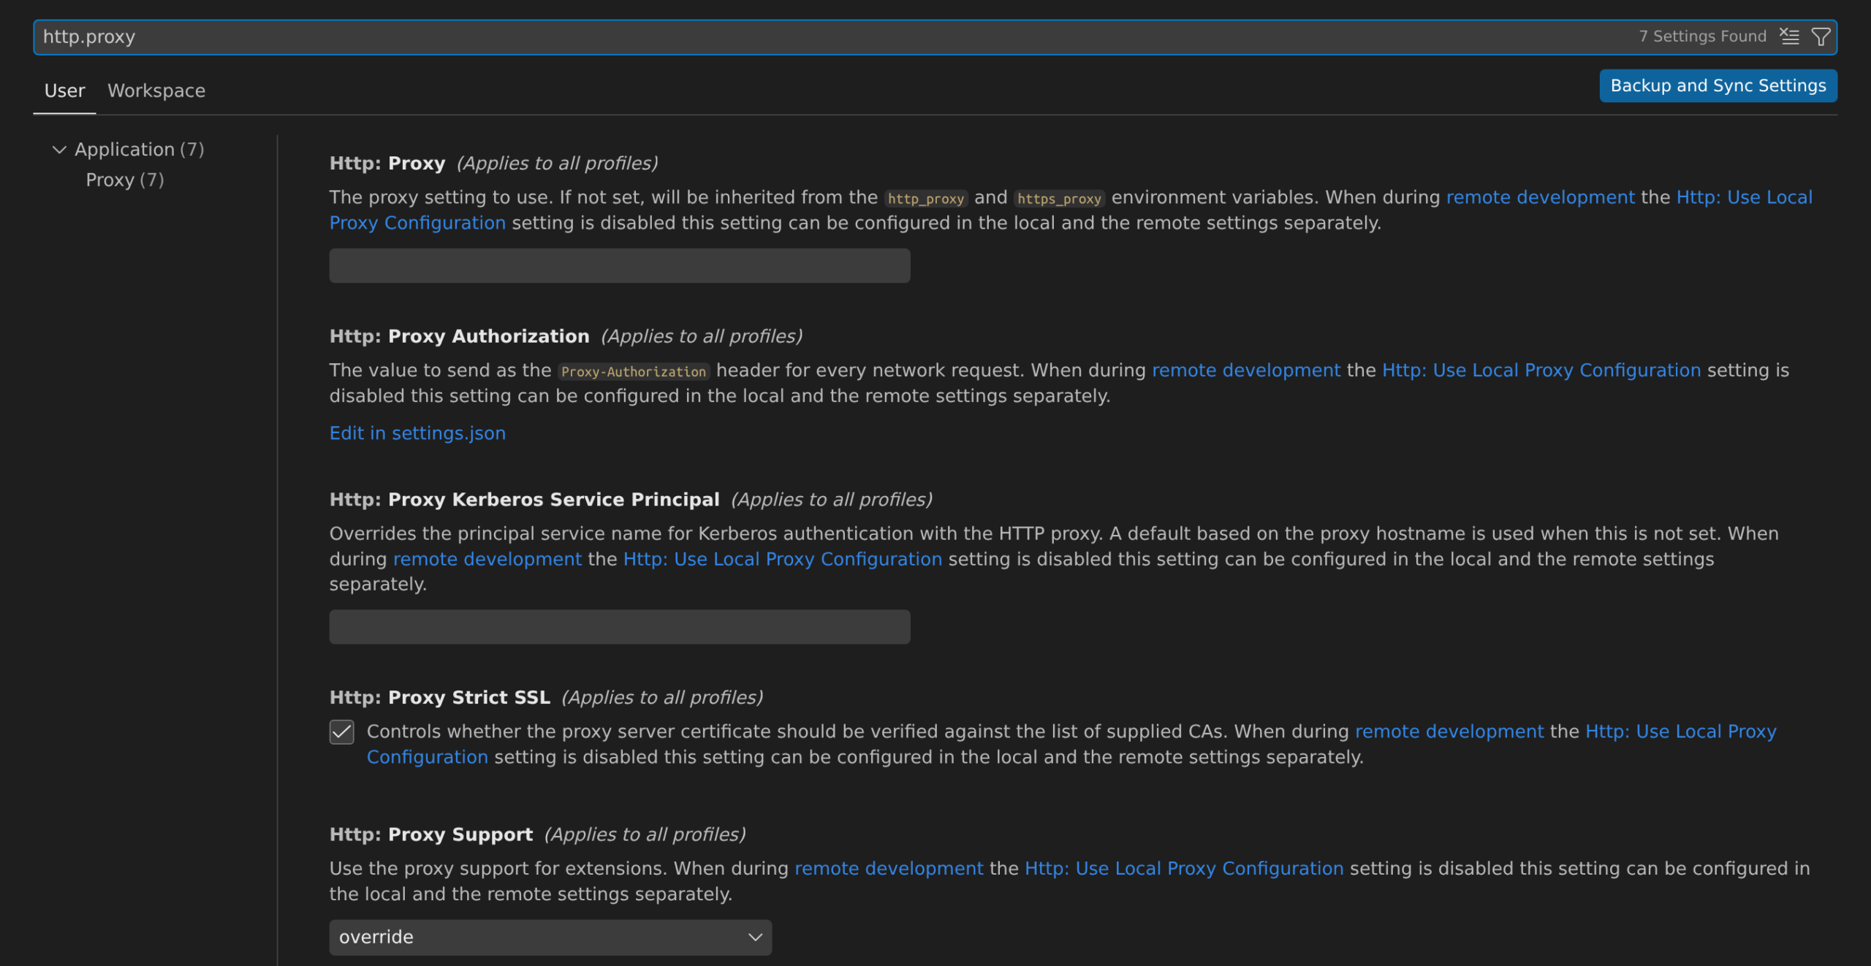Open remote development link under Http: Proxy
Screen dimensions: 1871x966
[1540, 197]
